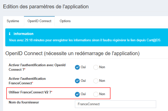Switch to the Système tab
The width and height of the screenshot is (168, 111).
click(x=13, y=21)
